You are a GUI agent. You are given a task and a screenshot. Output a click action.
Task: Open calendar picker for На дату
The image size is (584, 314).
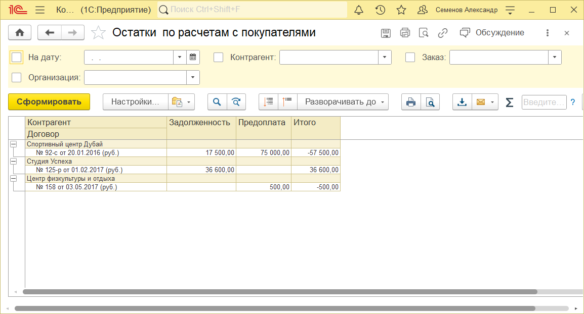click(193, 57)
